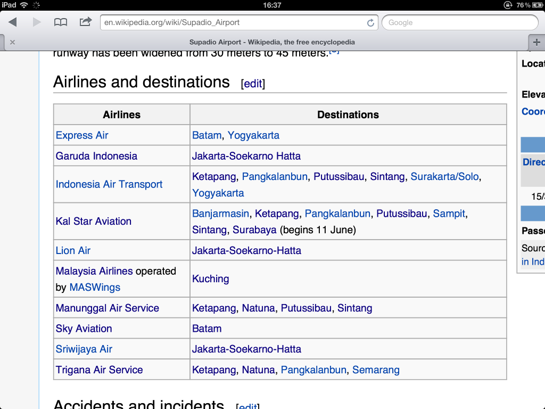The height and width of the screenshot is (409, 545).
Task: Open the Indonesia Air Transport link
Action: pos(109,184)
